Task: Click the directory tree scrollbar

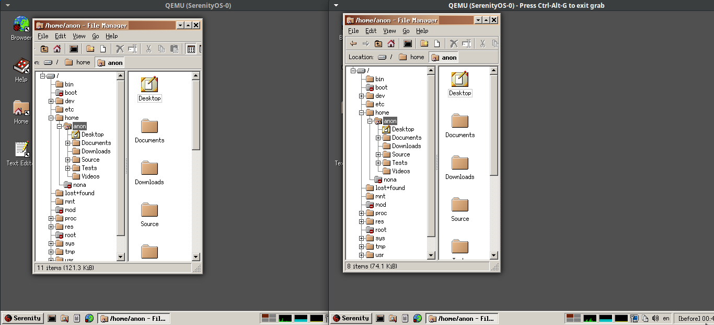Action: pyautogui.click(x=430, y=157)
